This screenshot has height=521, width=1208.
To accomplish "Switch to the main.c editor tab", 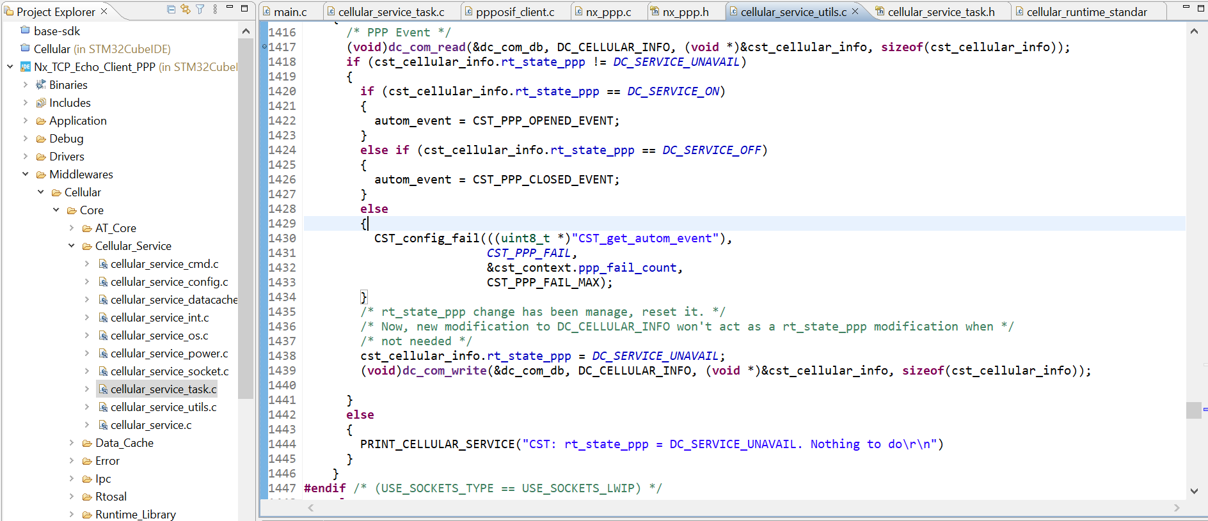I will 290,12.
